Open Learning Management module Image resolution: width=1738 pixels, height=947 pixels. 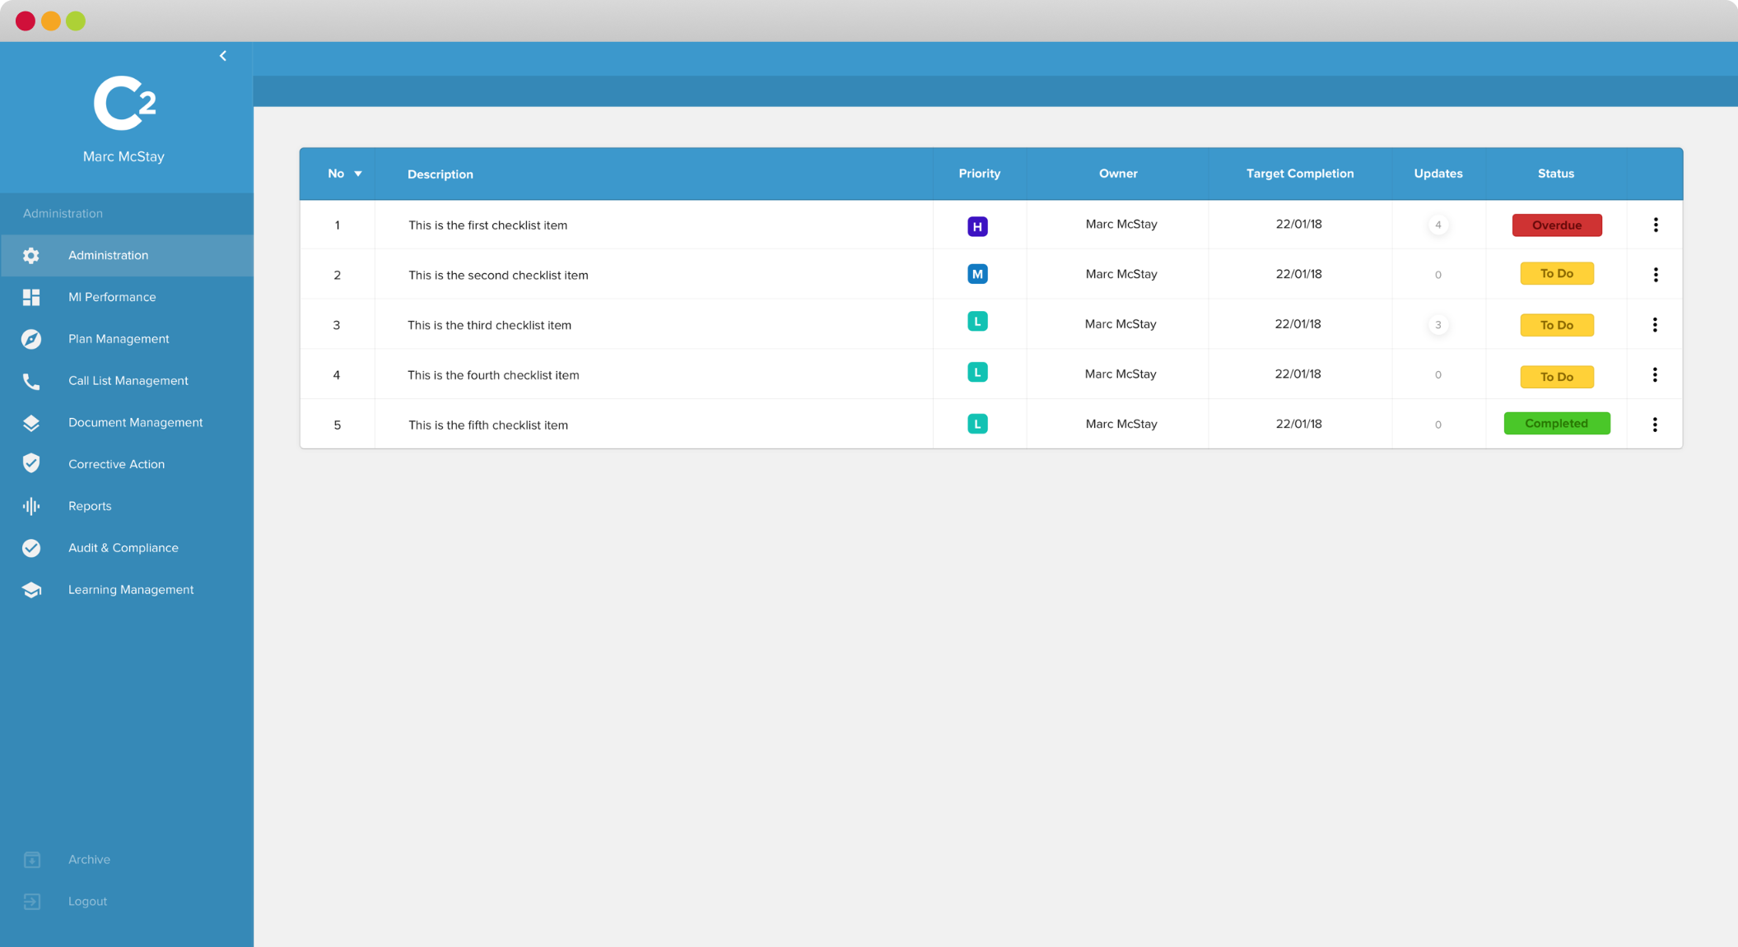132,589
